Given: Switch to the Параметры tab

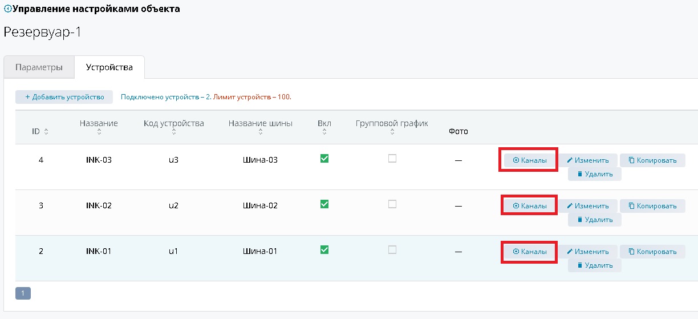Looking at the screenshot, I should point(39,67).
